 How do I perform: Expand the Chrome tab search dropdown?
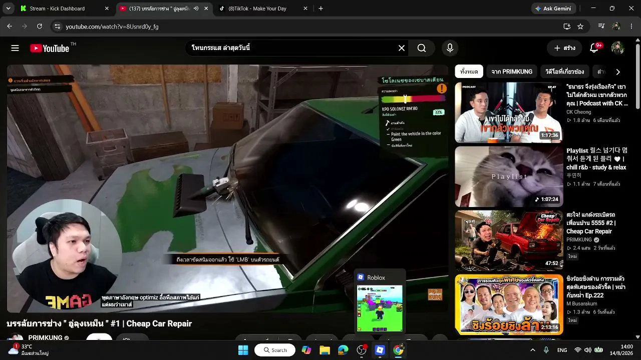[8, 8]
